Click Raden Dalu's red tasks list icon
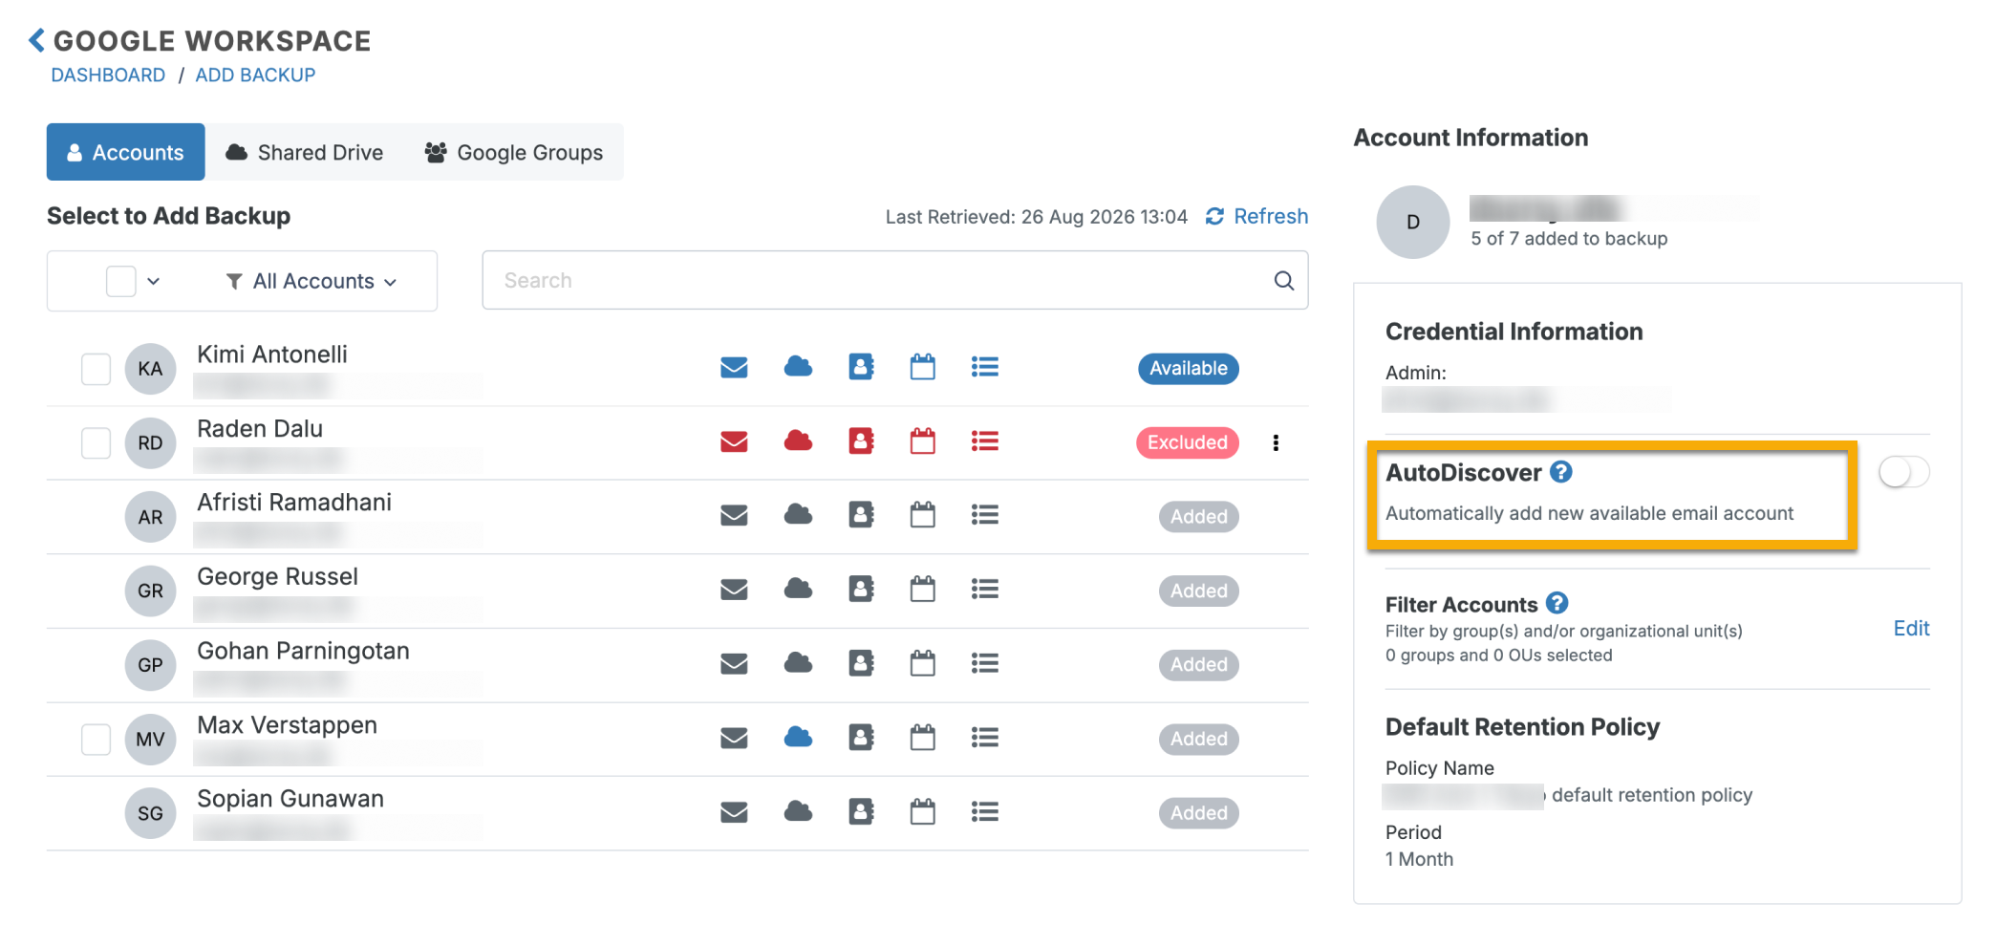This screenshot has width=1997, height=946. [x=984, y=441]
